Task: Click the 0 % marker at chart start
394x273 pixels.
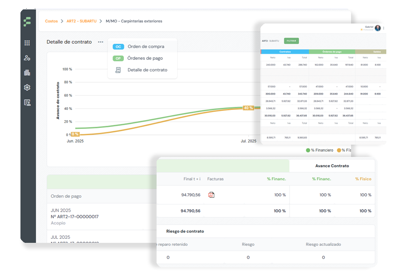Action: click(74, 134)
